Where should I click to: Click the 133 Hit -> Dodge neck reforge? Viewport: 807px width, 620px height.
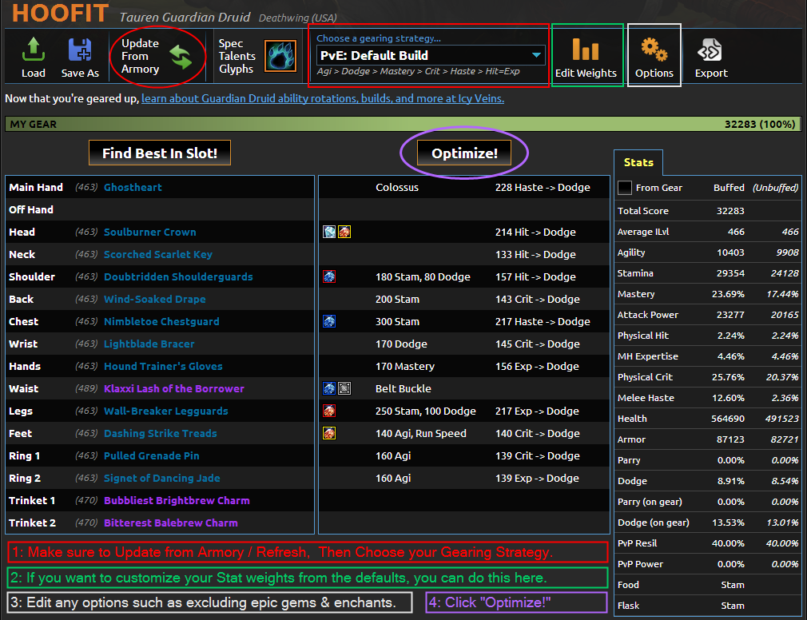535,254
